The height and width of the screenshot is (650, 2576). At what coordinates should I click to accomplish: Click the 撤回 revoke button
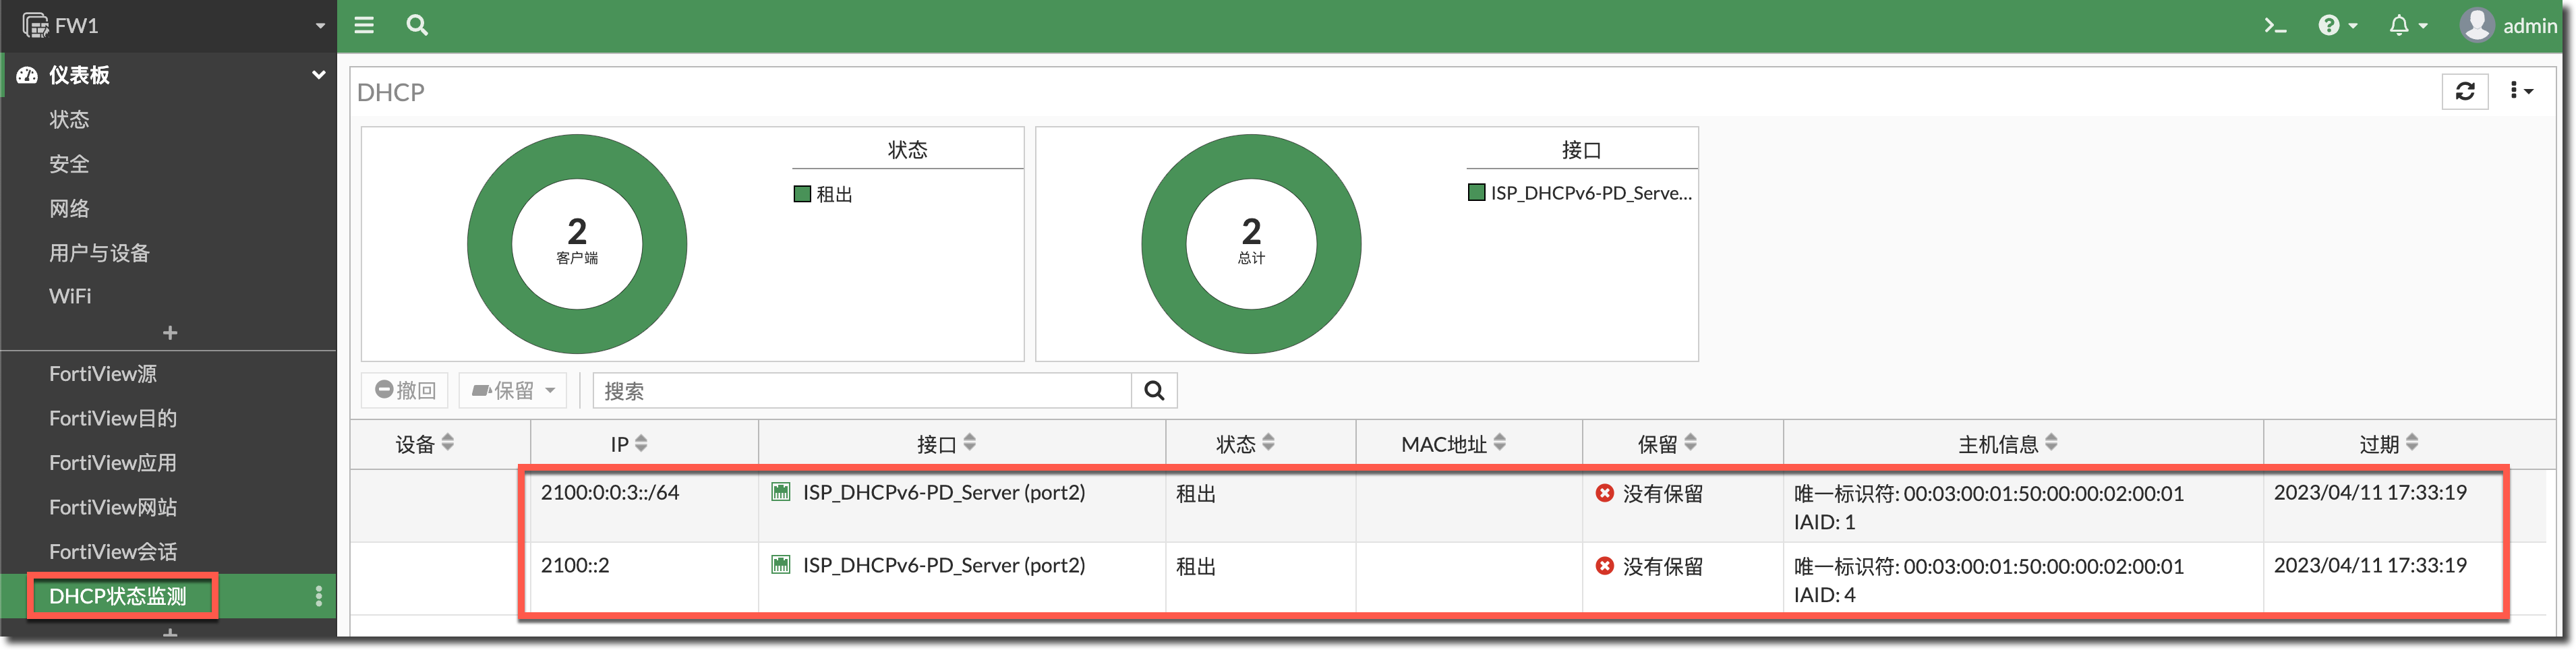tap(406, 391)
